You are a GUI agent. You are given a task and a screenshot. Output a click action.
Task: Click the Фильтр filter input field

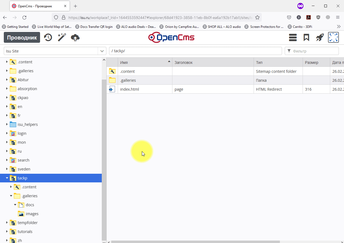pyautogui.click(x=314, y=51)
